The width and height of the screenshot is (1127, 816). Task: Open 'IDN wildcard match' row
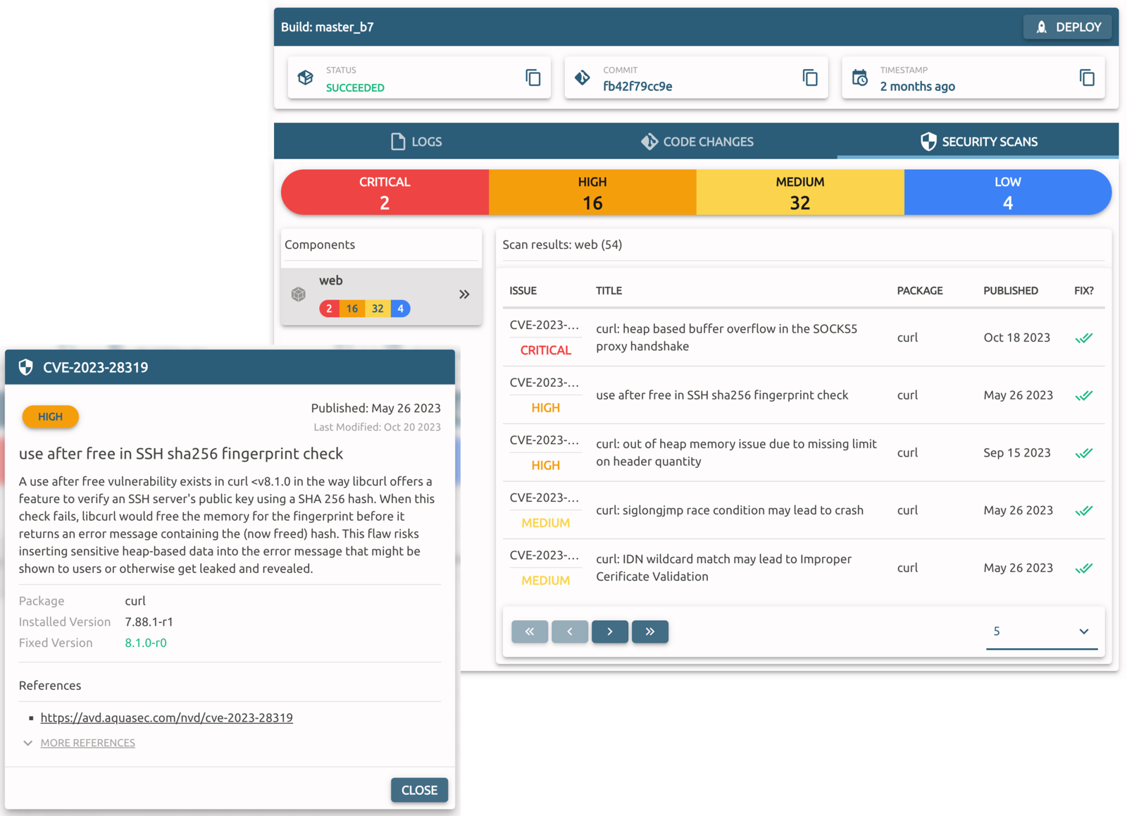tap(803, 568)
